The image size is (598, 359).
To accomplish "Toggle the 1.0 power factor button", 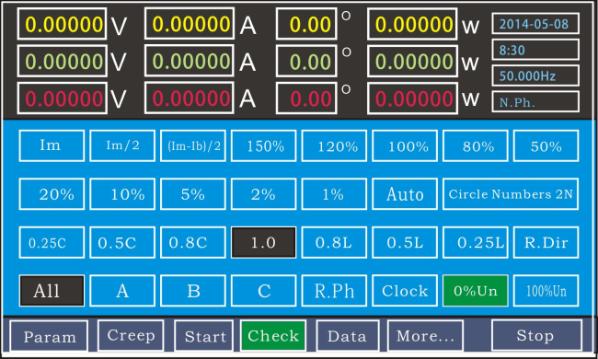I will [x=263, y=242].
